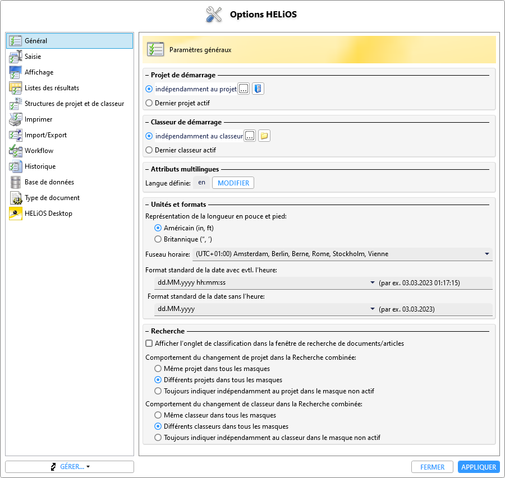The height and width of the screenshot is (478, 505).
Task: Open the Workflow icon in the sidebar
Action: tap(16, 151)
